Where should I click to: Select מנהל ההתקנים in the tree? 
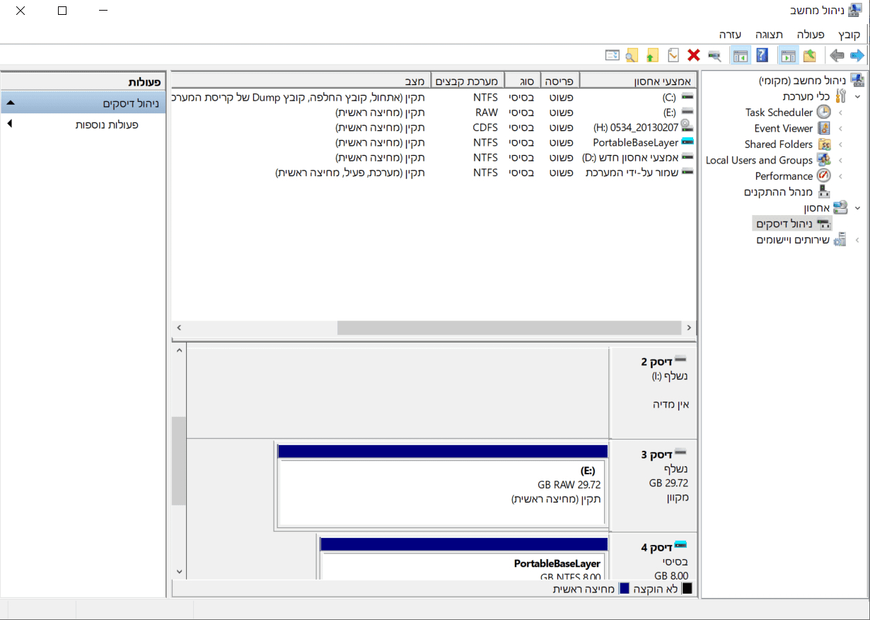778,192
